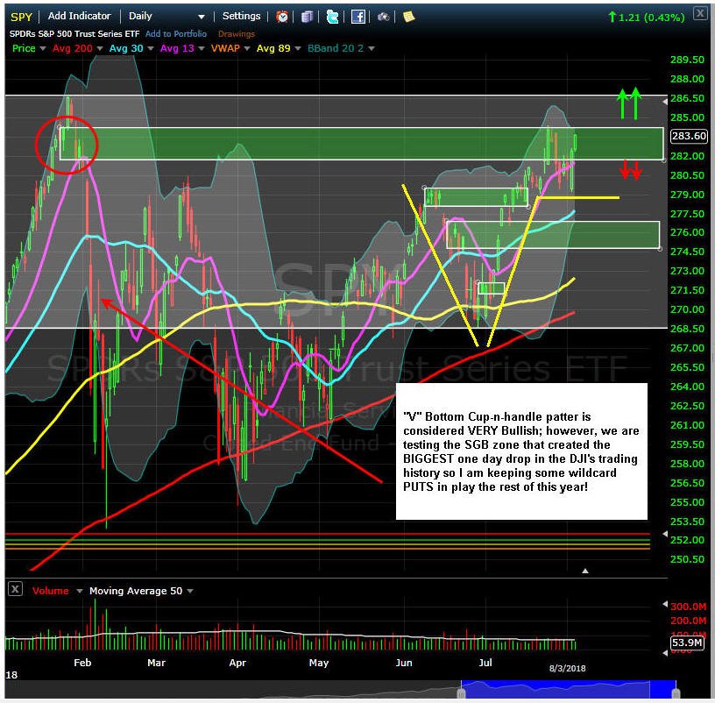Click the VWAP indicator label

point(225,48)
